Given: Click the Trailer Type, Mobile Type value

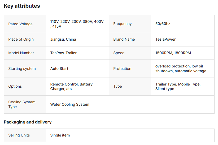Looking at the screenshot, I should 178,86.
